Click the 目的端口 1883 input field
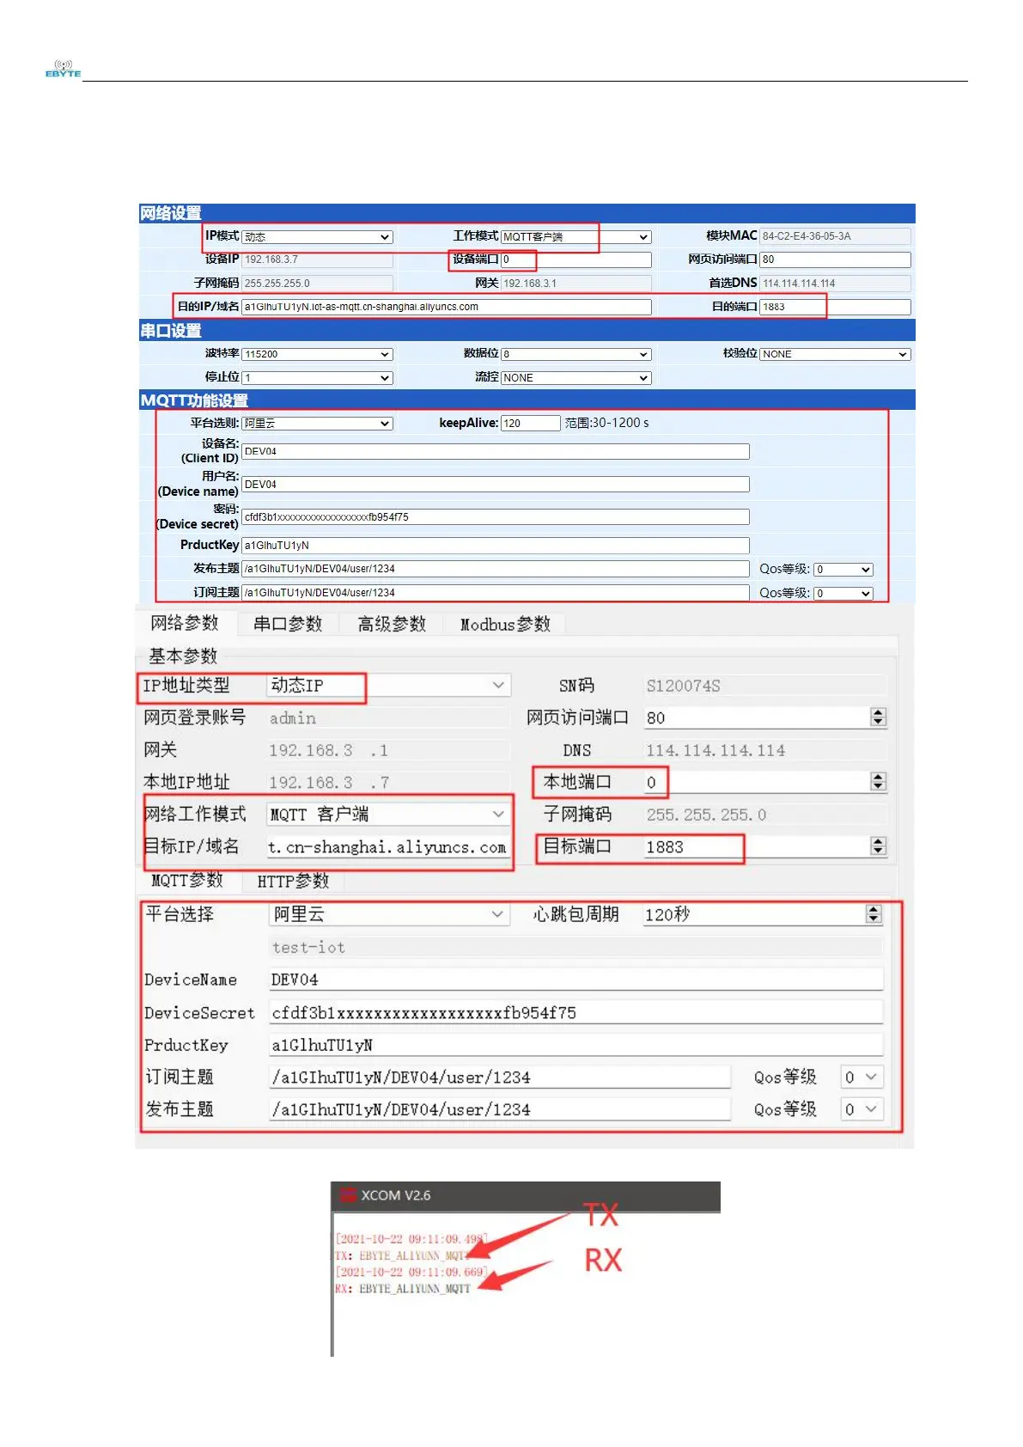Image resolution: width=1023 pixels, height=1447 pixels. [x=835, y=307]
